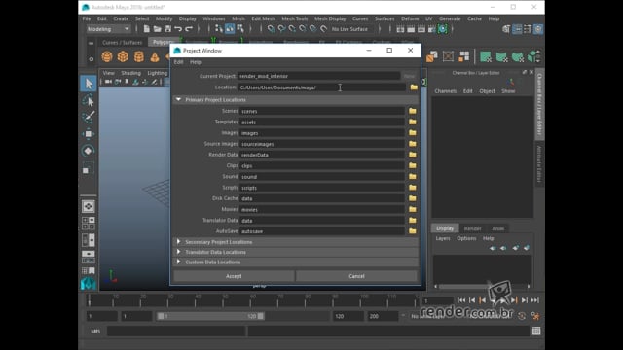This screenshot has width=623, height=350.
Task: Activate the Lasso Select tool
Action: click(89, 101)
